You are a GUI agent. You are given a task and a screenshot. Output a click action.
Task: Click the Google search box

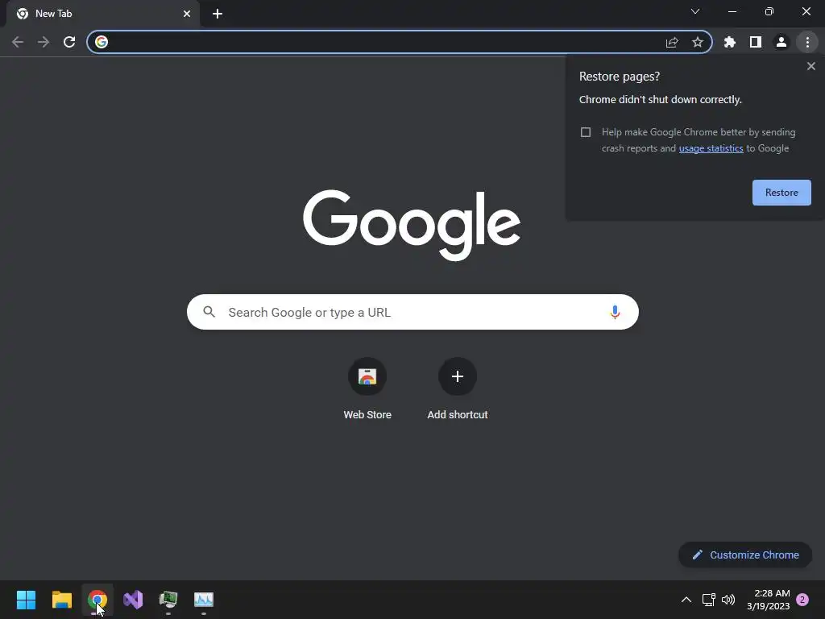tap(412, 312)
